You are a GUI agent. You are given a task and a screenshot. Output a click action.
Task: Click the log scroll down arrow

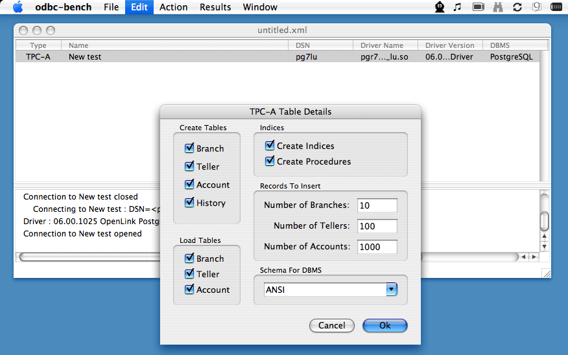click(x=544, y=247)
